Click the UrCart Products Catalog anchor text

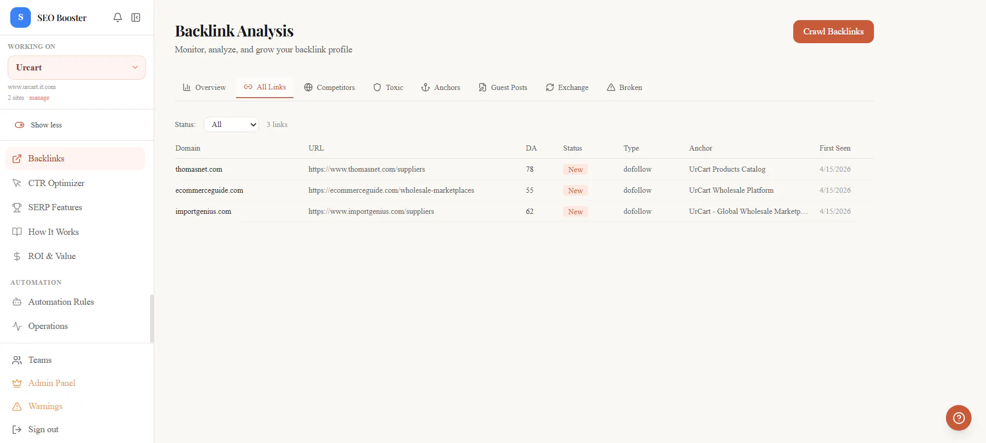(x=727, y=169)
